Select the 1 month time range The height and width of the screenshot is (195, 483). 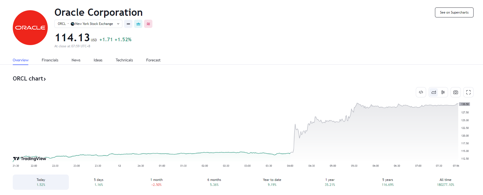[x=157, y=182]
